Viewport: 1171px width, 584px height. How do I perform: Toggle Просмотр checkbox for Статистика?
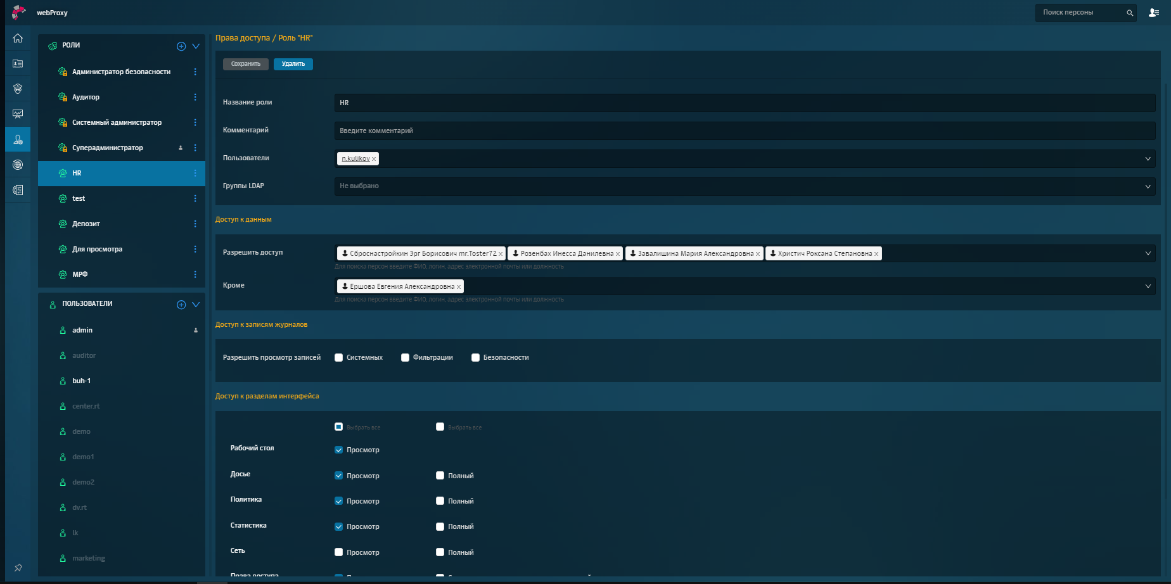tap(339, 526)
